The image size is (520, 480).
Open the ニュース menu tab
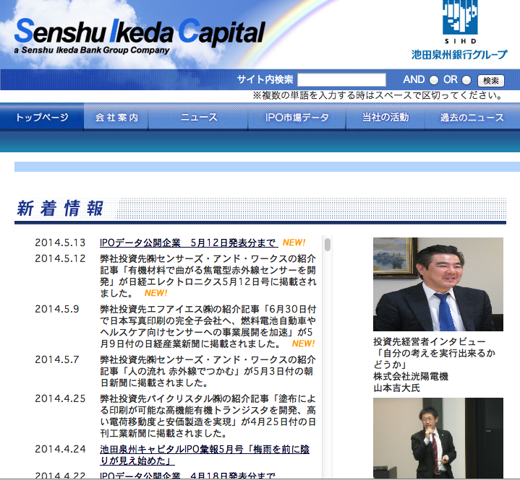198,117
